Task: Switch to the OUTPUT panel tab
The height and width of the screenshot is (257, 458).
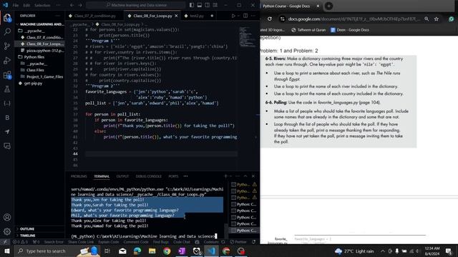Action: tap(122, 176)
